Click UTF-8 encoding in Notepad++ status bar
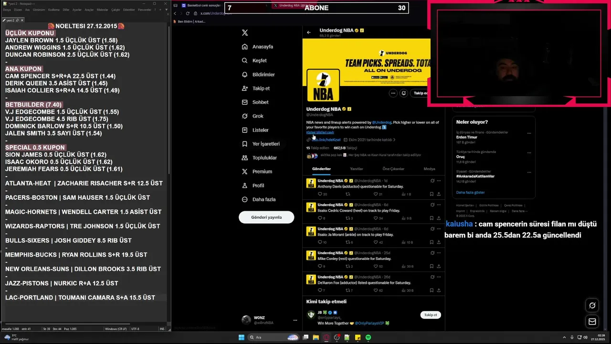Screen dimensions: 611x344 [x=135, y=329]
